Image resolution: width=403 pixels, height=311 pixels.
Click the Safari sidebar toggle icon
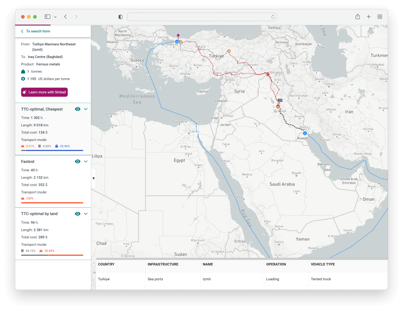tap(48, 17)
